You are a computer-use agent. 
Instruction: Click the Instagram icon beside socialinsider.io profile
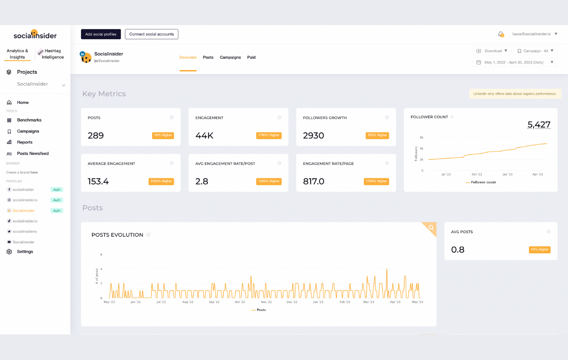(9, 200)
